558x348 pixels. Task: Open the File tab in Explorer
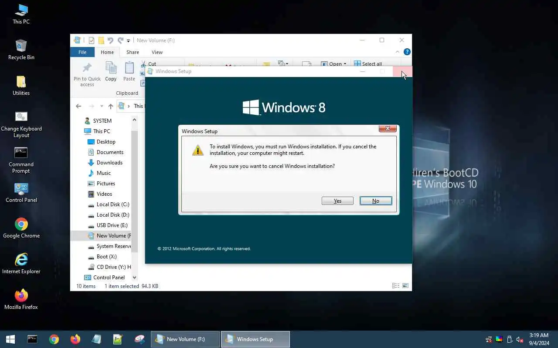82,52
